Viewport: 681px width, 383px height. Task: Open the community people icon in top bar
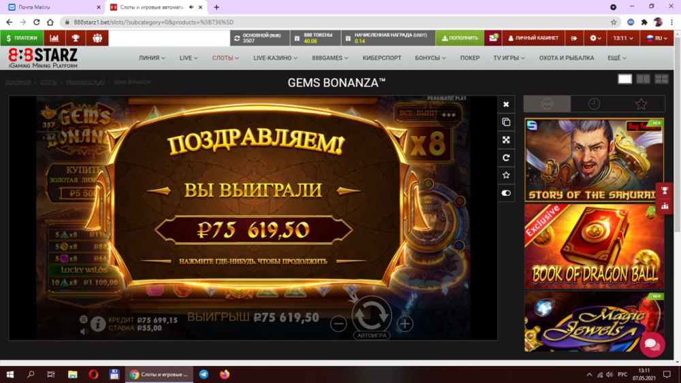[97, 38]
